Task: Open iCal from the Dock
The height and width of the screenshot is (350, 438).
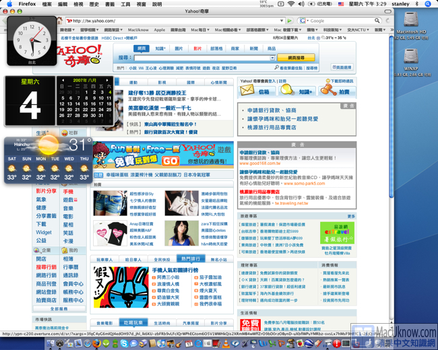Action: [189, 343]
